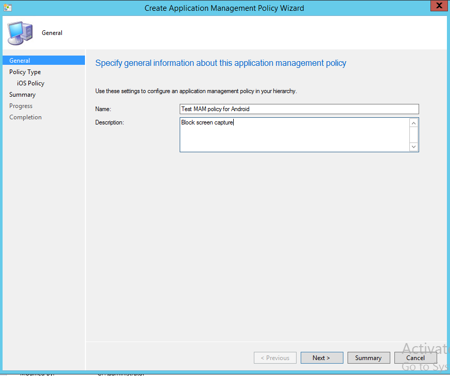Image resolution: width=450 pixels, height=376 pixels.
Task: Navigate to the Summary step in the sidebar
Action: 22,94
